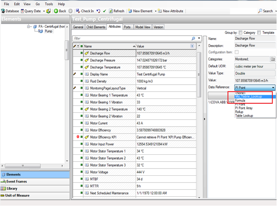Click the database refresh icon after Query Date
Viewport: 279px width, 210px height.
[48, 11]
